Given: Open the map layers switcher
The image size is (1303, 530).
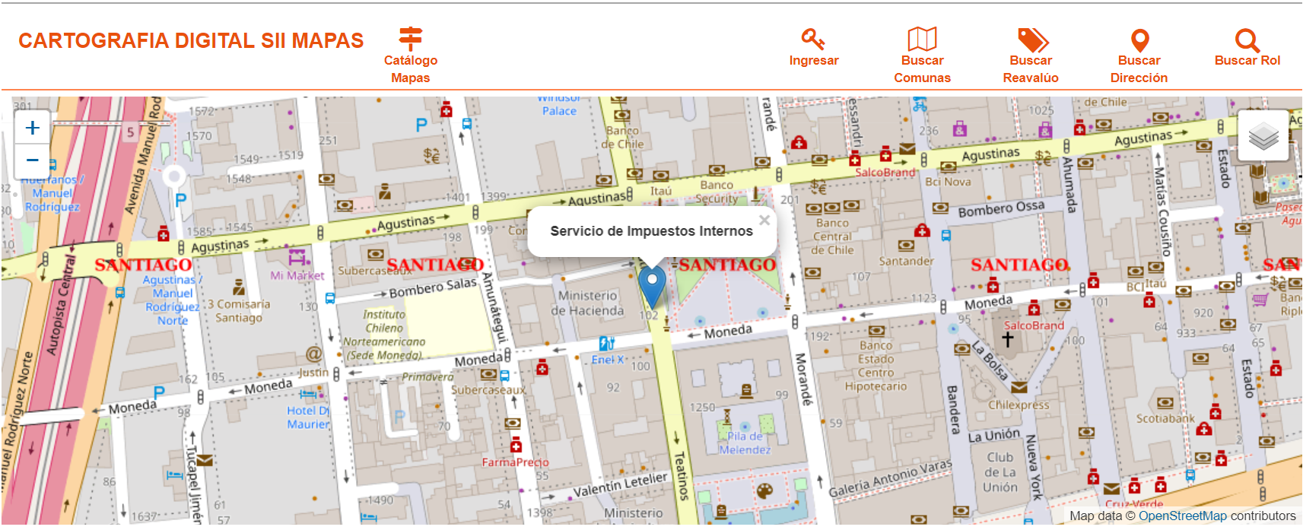Looking at the screenshot, I should click(x=1263, y=136).
